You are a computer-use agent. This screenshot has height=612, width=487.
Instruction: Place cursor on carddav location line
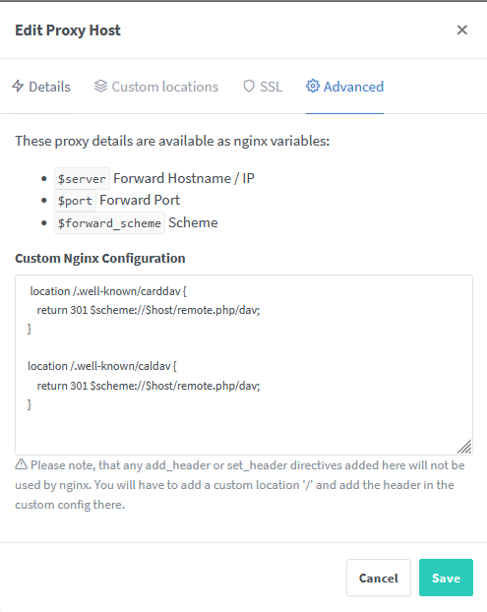point(108,291)
